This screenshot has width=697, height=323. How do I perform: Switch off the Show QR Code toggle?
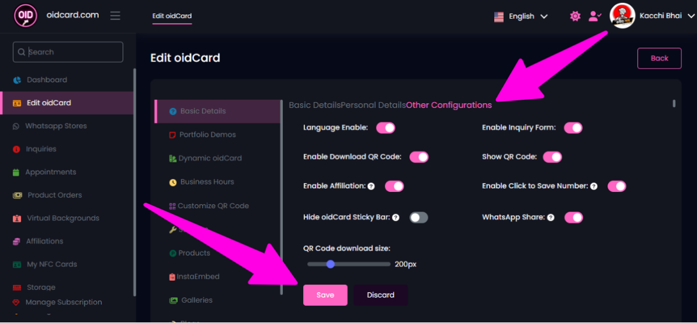(x=552, y=157)
